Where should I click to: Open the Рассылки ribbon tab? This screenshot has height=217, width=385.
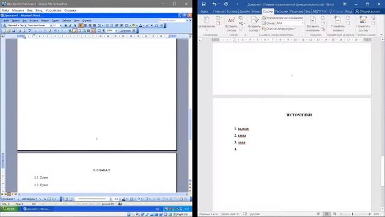click(x=282, y=11)
